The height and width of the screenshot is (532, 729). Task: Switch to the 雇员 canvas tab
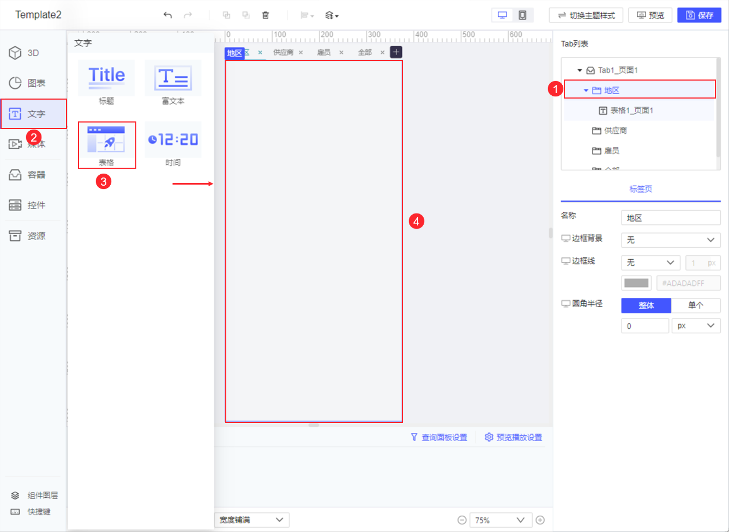pyautogui.click(x=324, y=52)
